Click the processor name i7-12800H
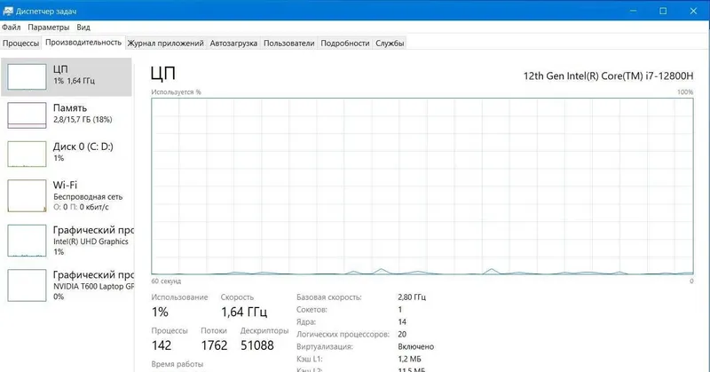This screenshot has width=710, height=372. 608,75
